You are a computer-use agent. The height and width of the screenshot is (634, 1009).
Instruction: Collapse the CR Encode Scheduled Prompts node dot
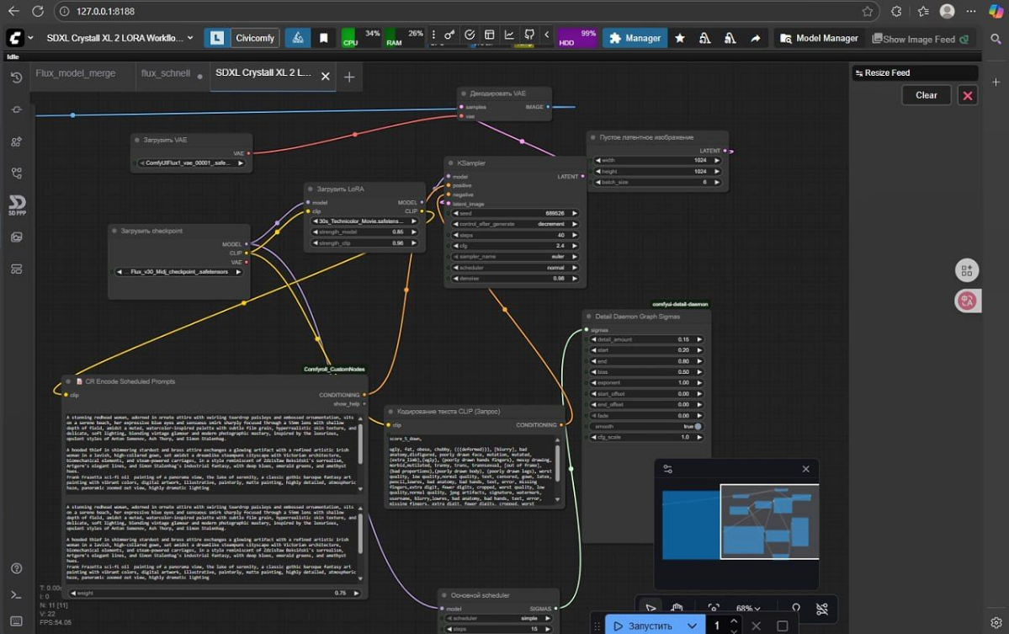[x=68, y=381]
